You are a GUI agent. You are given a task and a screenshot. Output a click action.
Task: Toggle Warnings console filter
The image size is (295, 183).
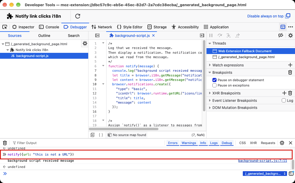click(x=189, y=143)
